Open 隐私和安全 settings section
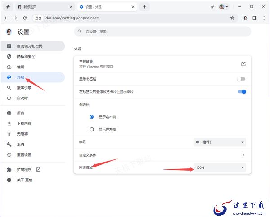270x217 pixels. click(x=33, y=56)
